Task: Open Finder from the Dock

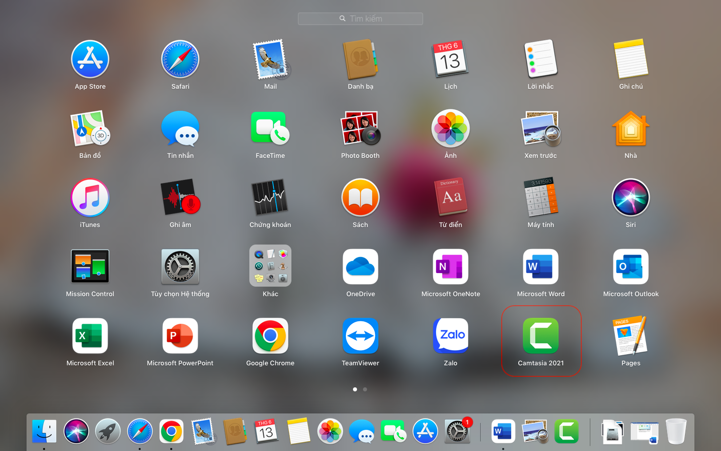Action: point(45,431)
